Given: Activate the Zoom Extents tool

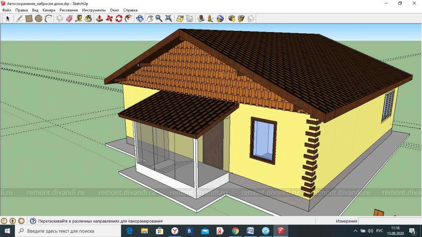Looking at the screenshot, I should click(x=168, y=19).
